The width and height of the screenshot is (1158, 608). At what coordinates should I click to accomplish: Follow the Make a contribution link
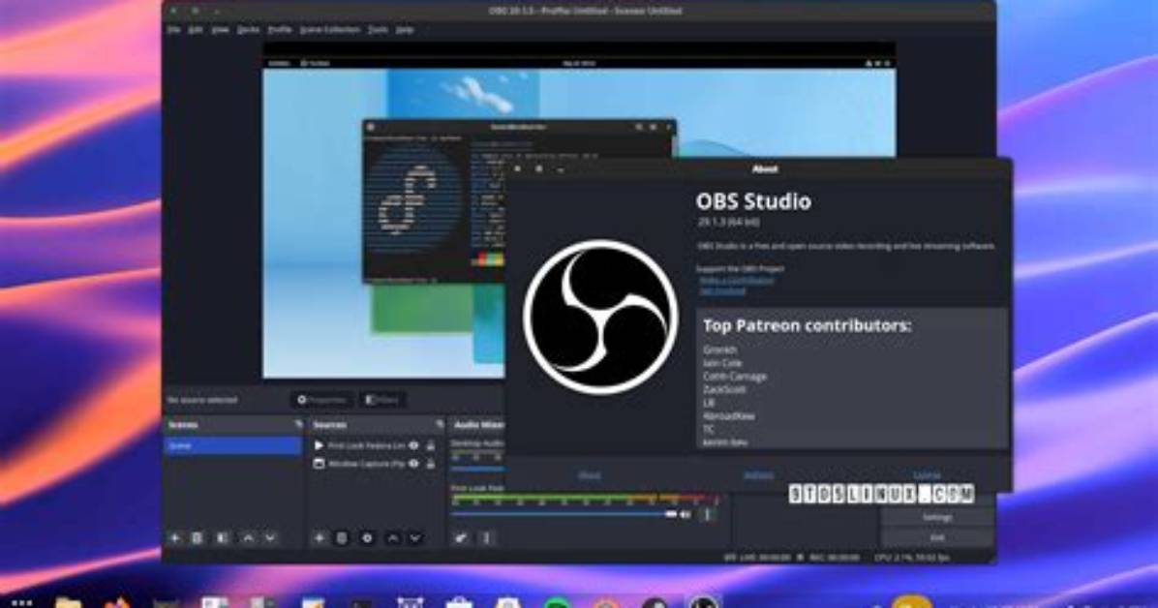736,281
